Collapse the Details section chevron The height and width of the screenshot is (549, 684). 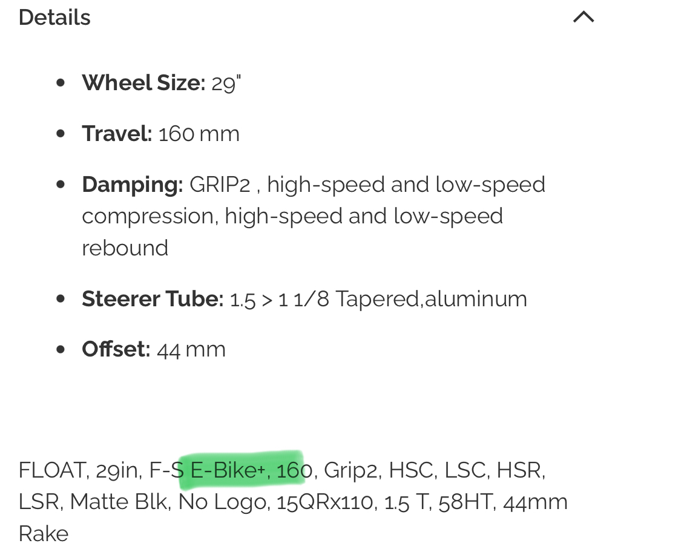(x=584, y=18)
